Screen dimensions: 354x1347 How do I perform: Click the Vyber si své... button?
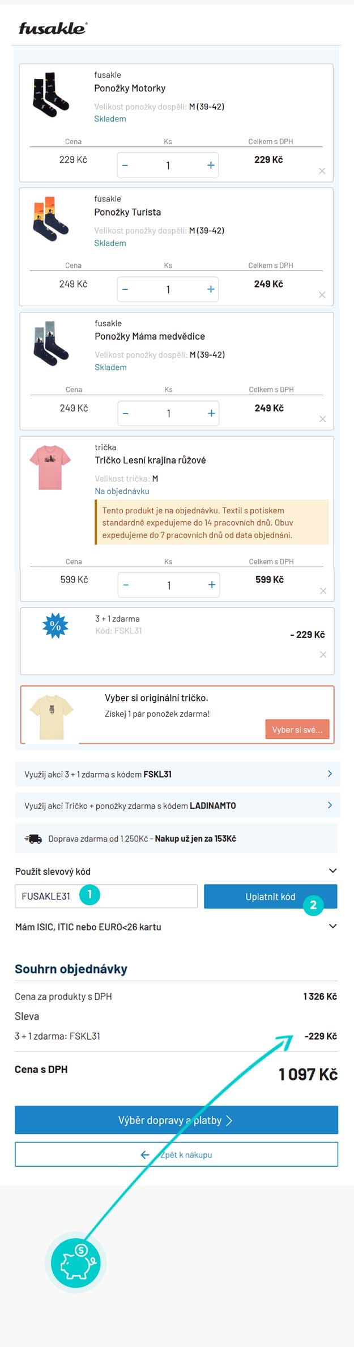click(x=297, y=729)
